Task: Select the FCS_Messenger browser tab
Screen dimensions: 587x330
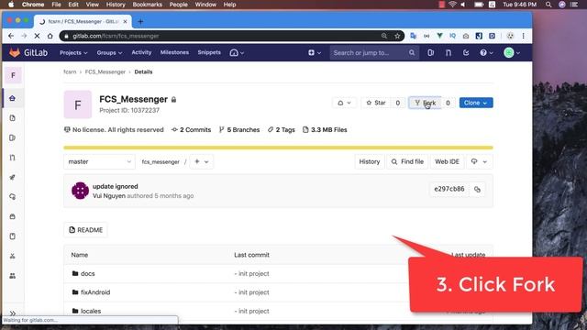Action: [x=83, y=21]
